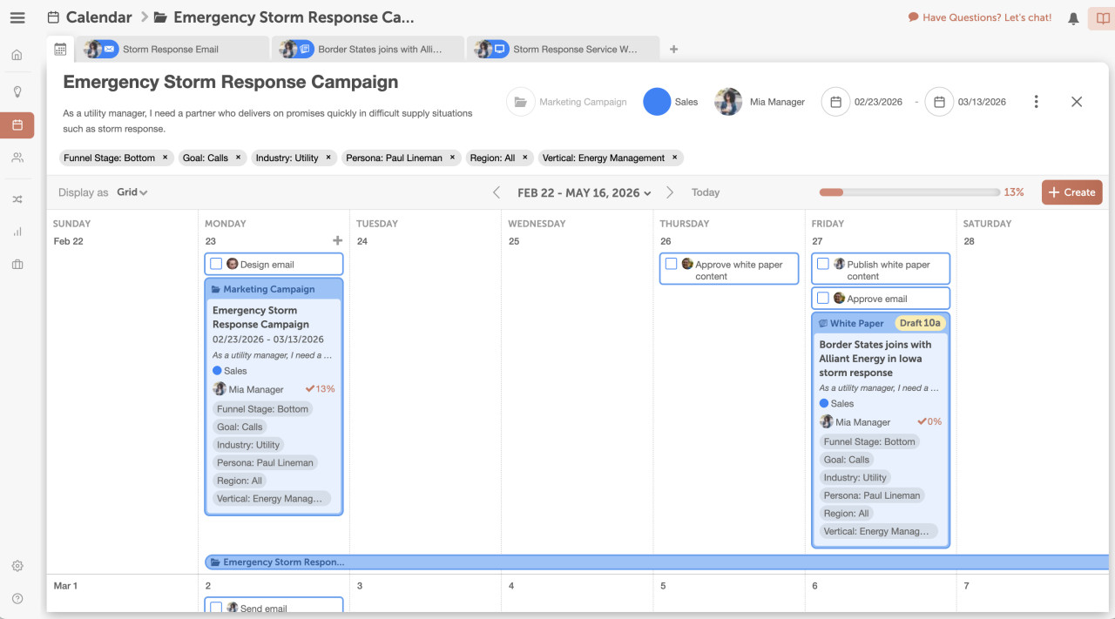Open the Display as Grid dropdown
The height and width of the screenshot is (619, 1115).
pyautogui.click(x=132, y=192)
